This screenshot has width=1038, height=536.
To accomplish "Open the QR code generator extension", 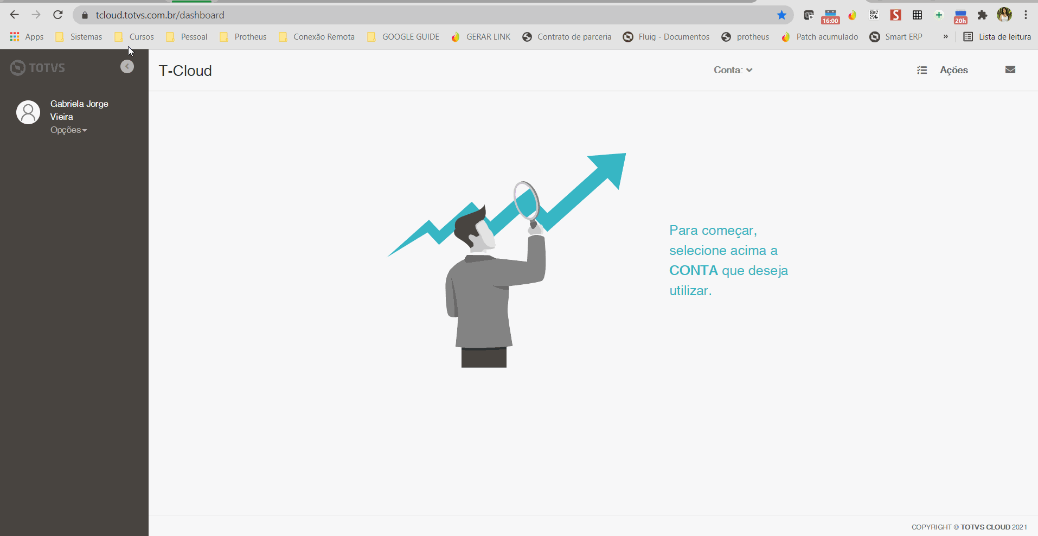I will point(874,15).
